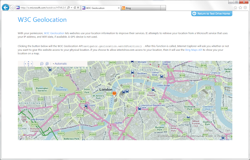The width and height of the screenshot is (250, 160).
Task: Pan the map left with compass arrow
Action: point(25,64)
